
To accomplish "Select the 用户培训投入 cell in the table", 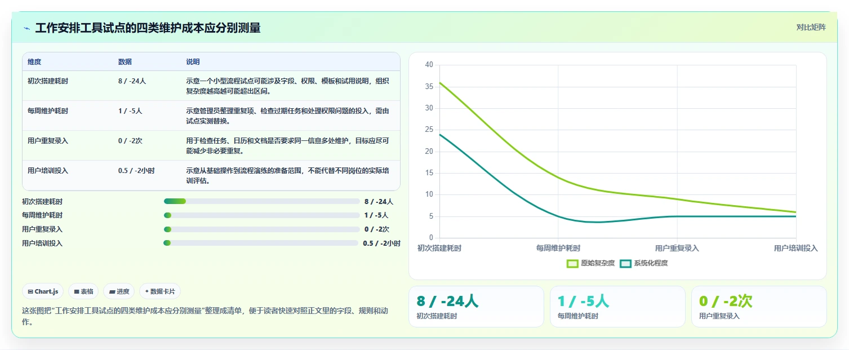I will click(48, 170).
